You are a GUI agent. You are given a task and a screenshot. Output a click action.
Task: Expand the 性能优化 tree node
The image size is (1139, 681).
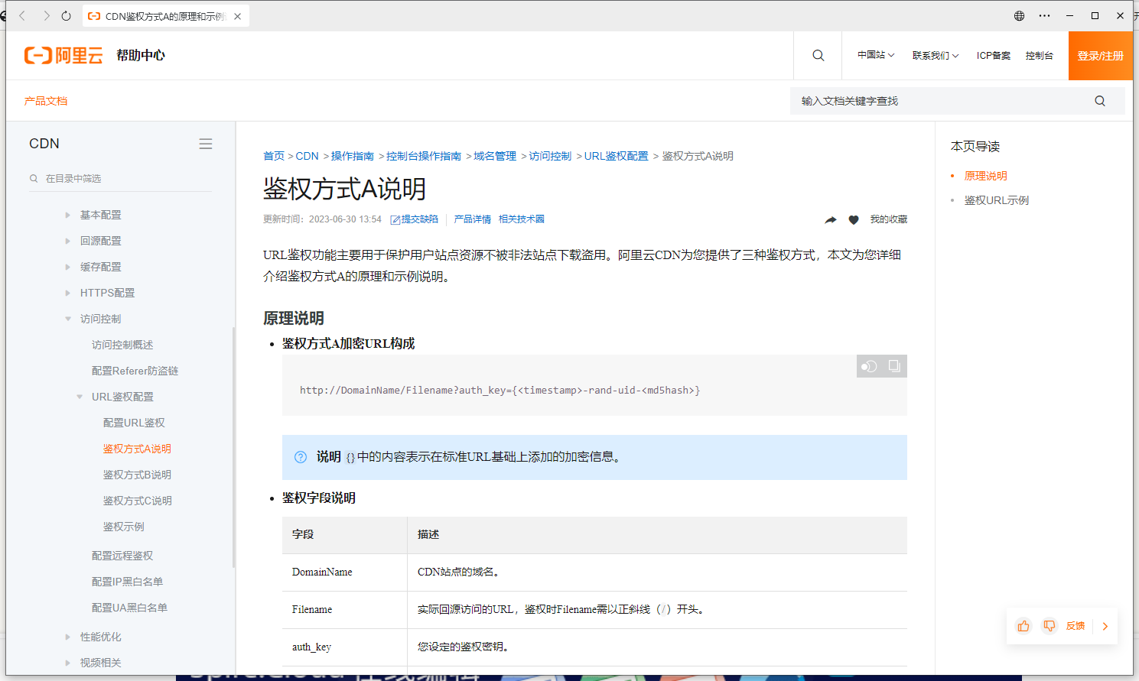click(x=68, y=637)
